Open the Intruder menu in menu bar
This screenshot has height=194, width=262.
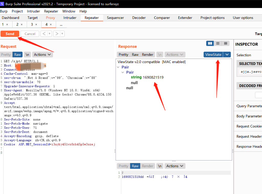pyautogui.click(x=34, y=11)
